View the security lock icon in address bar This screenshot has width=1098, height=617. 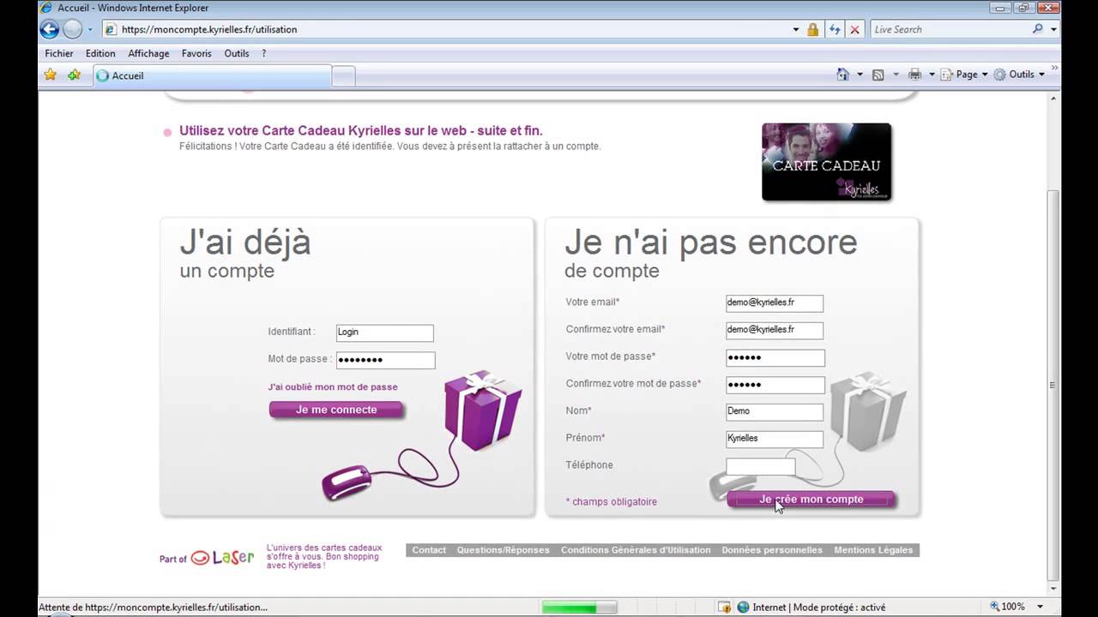click(812, 29)
